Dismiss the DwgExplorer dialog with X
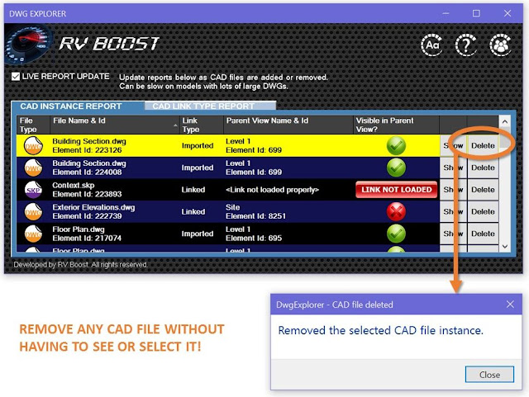This screenshot has height=397, width=529. point(510,305)
